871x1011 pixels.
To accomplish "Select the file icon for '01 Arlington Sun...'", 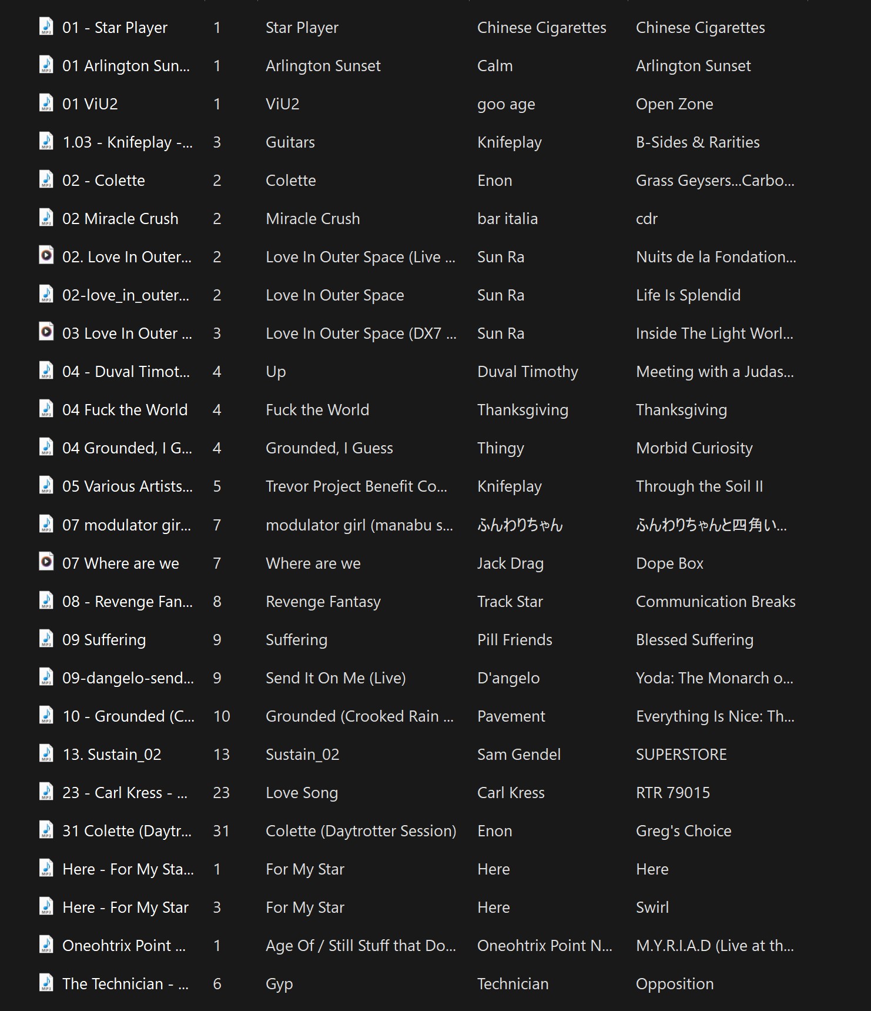I will (x=46, y=65).
